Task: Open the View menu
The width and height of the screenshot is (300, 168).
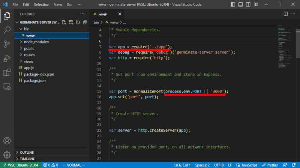Action: coord(58,4)
